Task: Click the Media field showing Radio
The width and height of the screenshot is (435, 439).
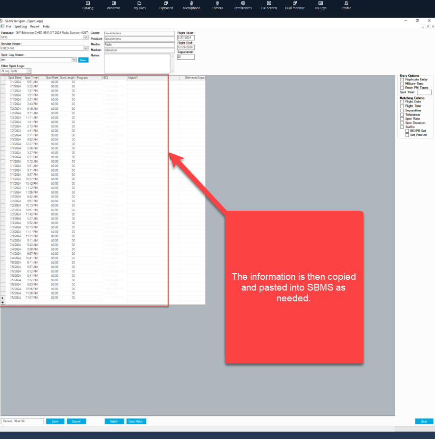Action: [139, 45]
